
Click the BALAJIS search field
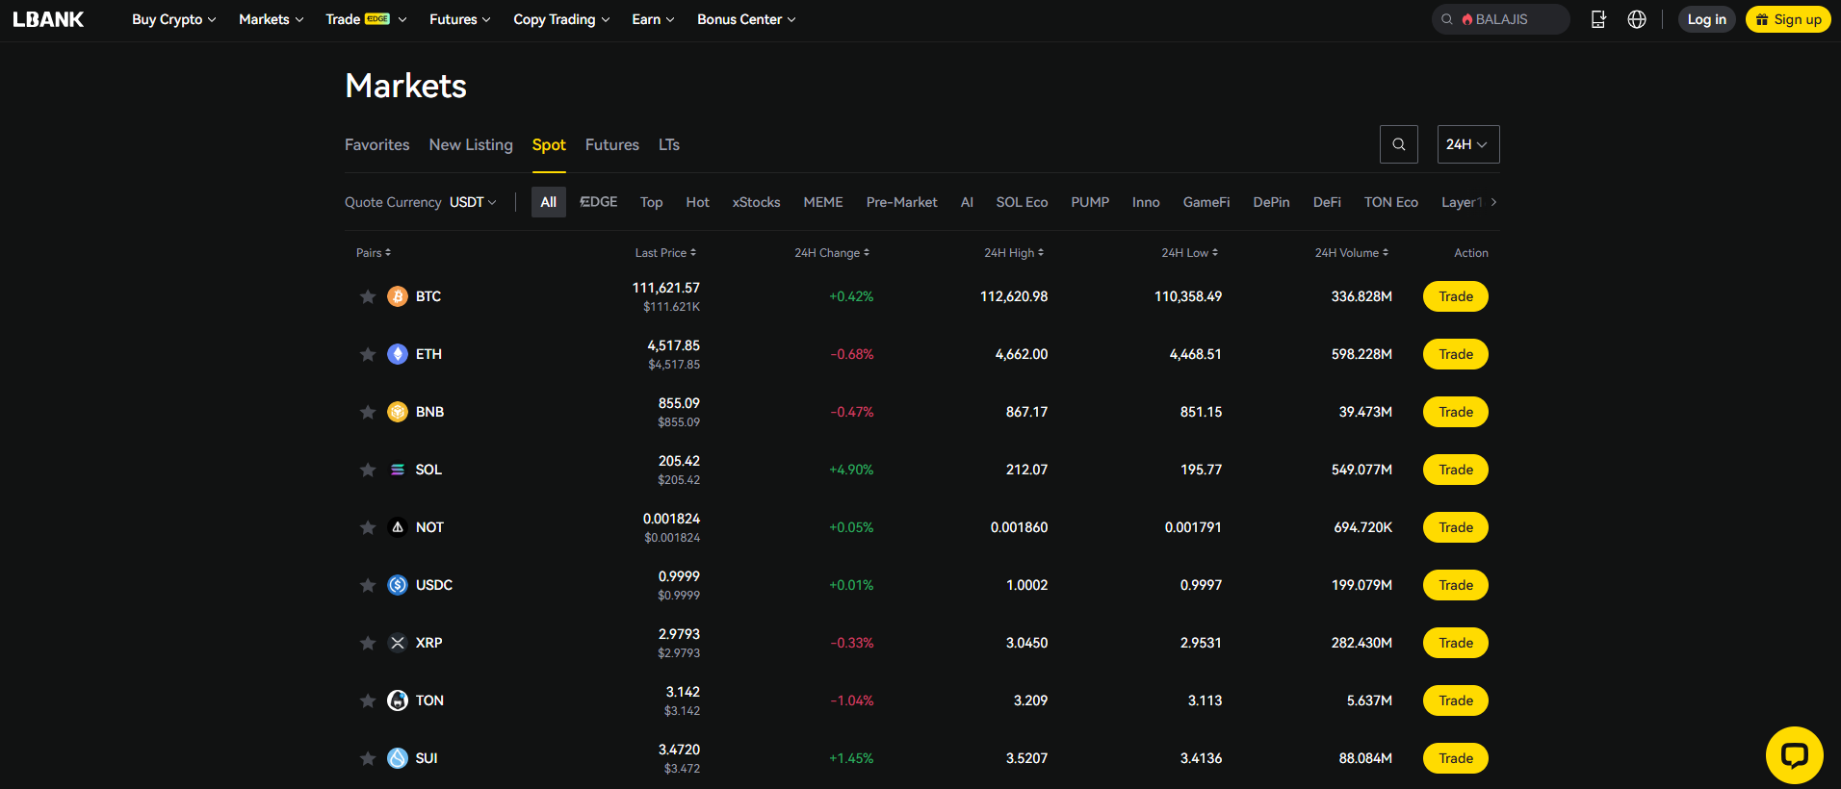(1501, 19)
